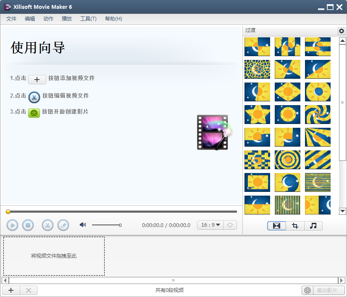
Task: Open the transitions settings gear
Action: (x=342, y=31)
